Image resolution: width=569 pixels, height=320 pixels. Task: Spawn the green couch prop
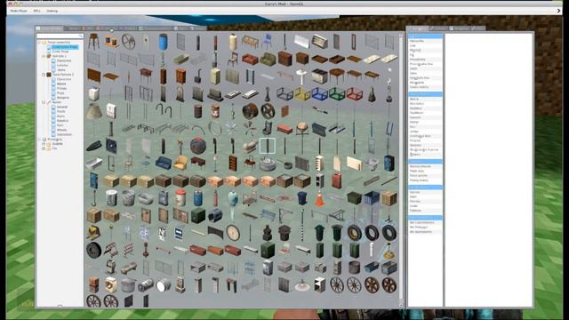click(268, 59)
